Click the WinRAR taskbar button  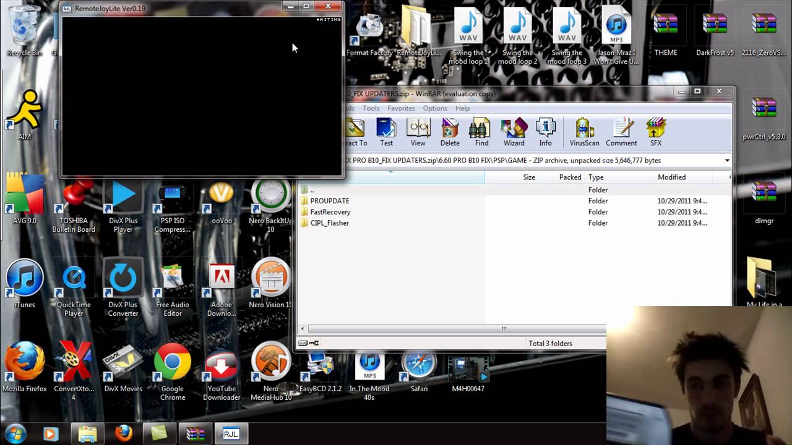tap(196, 434)
